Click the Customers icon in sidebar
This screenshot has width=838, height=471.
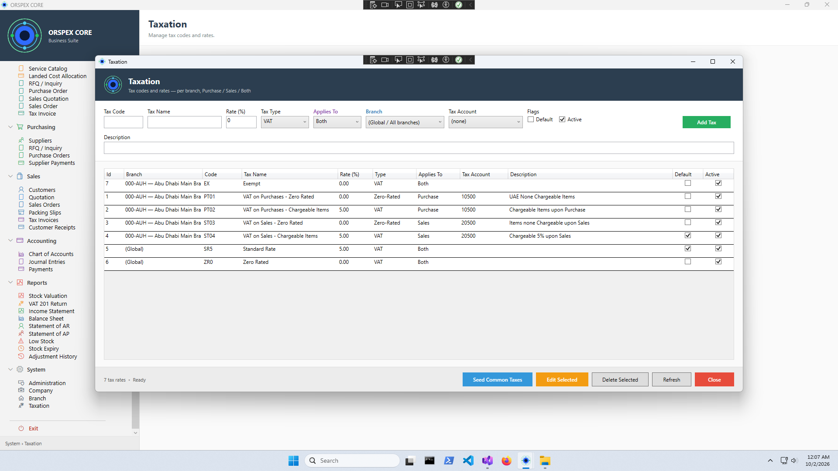pyautogui.click(x=21, y=190)
